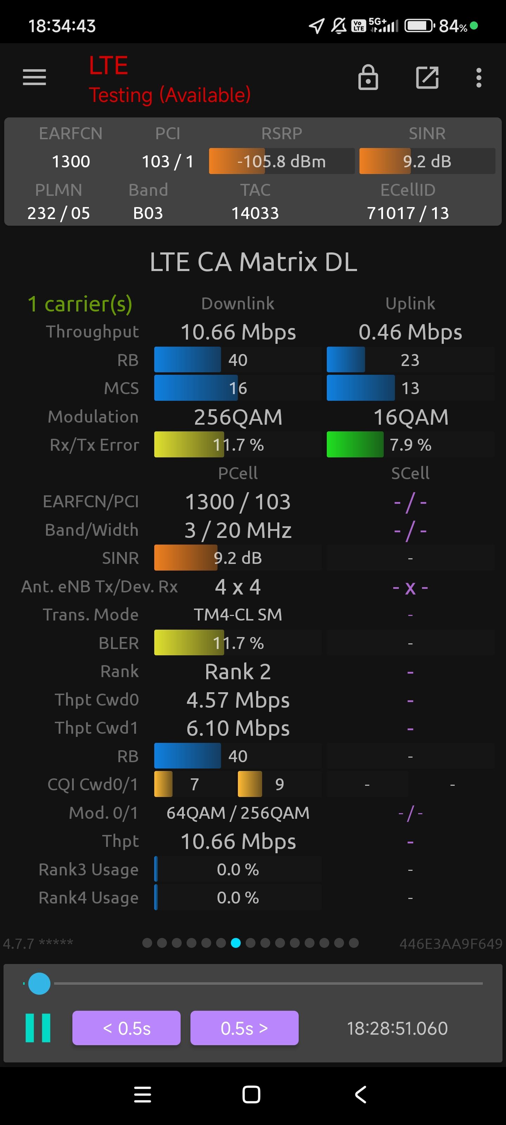Tap the RSRP -105.8 dBm bar
The width and height of the screenshot is (506, 1125).
(281, 161)
